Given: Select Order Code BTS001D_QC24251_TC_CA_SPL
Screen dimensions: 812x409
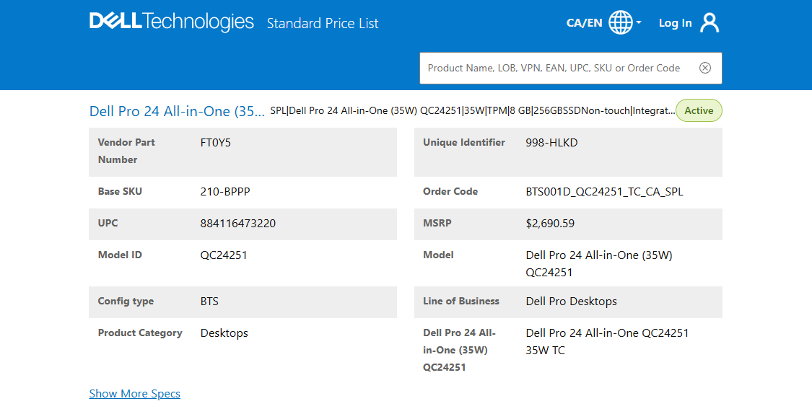Looking at the screenshot, I should 604,192.
